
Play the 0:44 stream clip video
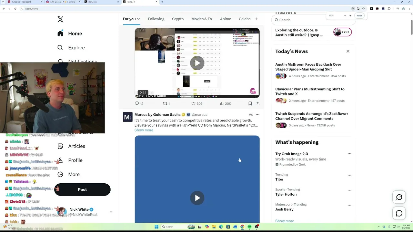(197, 63)
